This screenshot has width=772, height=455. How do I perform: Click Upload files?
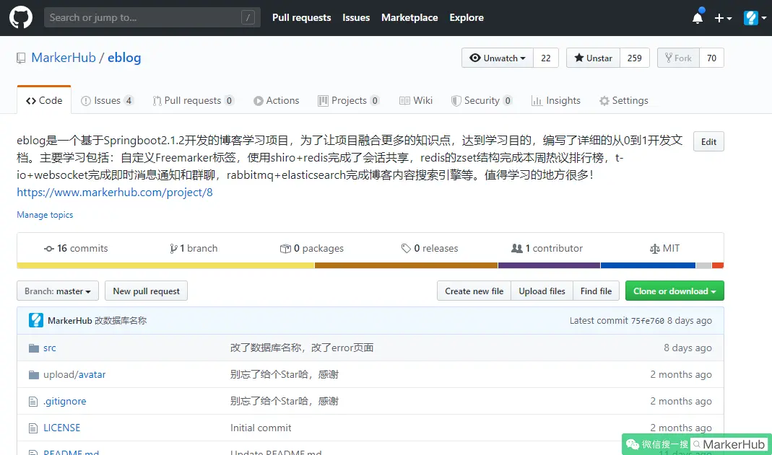pos(542,291)
